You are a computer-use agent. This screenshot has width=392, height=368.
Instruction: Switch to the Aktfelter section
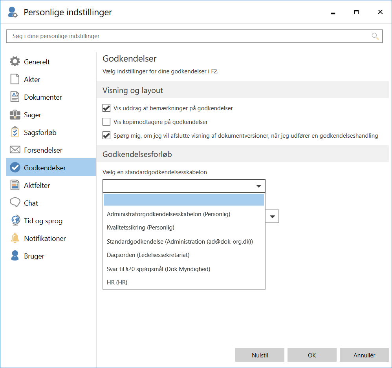(37, 185)
